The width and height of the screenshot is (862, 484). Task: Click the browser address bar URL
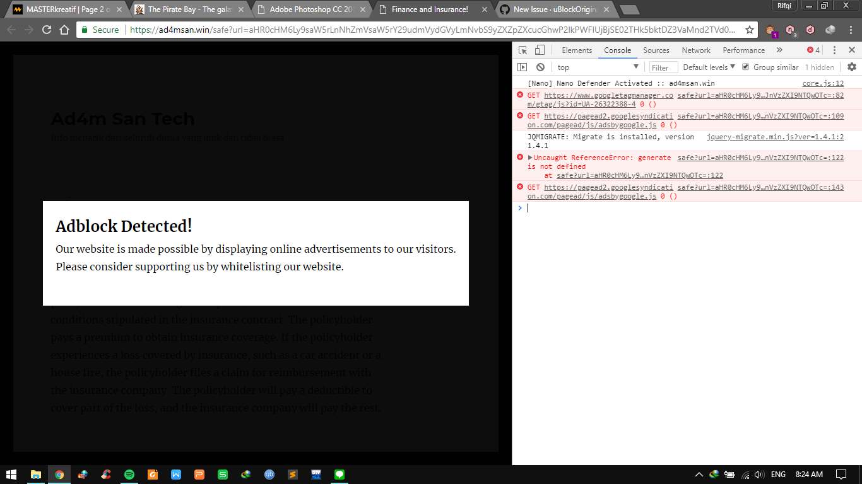coord(432,30)
